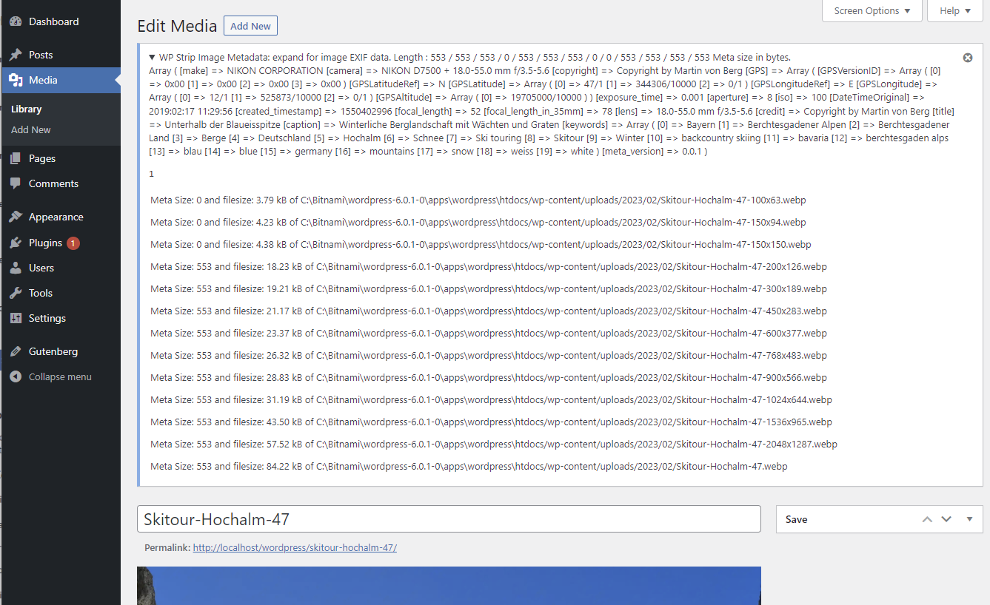The width and height of the screenshot is (990, 605).
Task: Click the Save panel heading
Action: pyautogui.click(x=797, y=519)
